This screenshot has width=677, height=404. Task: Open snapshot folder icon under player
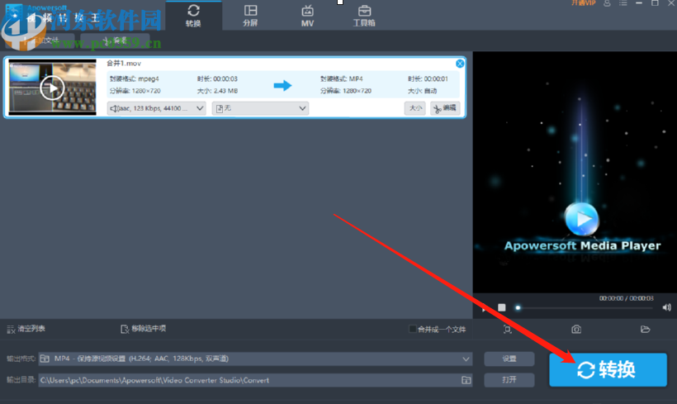point(645,330)
